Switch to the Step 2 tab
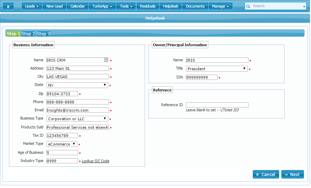Screen dimensions: 311x188 28,34
